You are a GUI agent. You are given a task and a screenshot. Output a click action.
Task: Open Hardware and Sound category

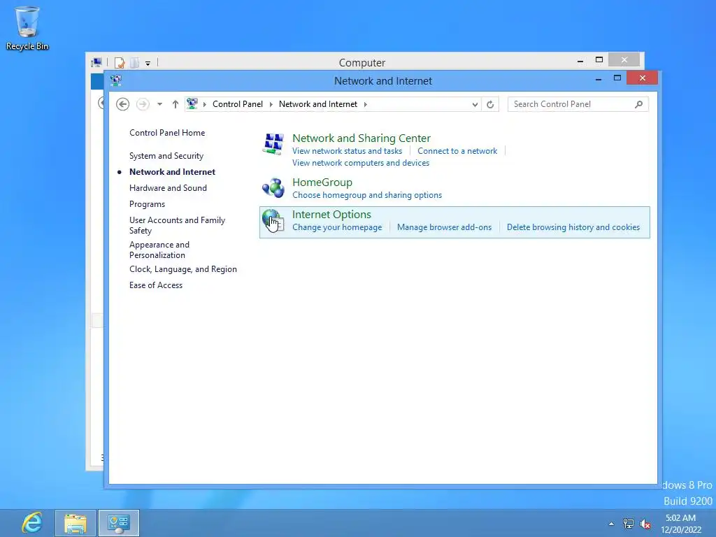(x=168, y=187)
